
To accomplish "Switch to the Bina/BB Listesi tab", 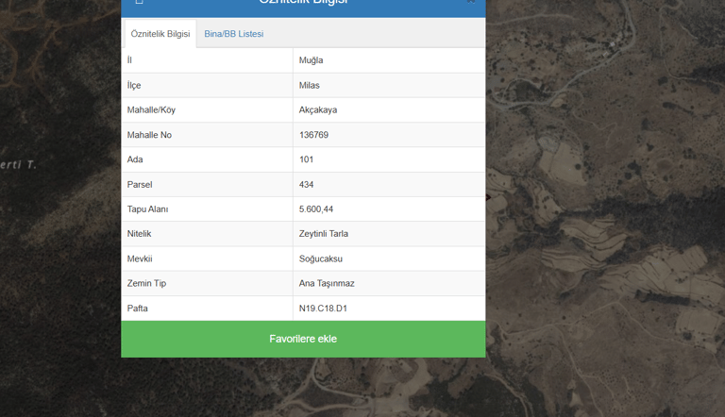I will pos(233,34).
